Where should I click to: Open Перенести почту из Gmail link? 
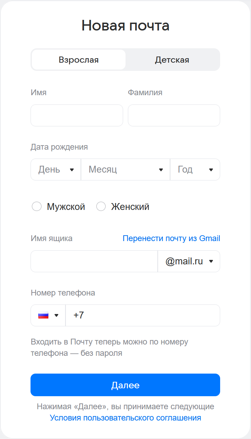tap(171, 238)
